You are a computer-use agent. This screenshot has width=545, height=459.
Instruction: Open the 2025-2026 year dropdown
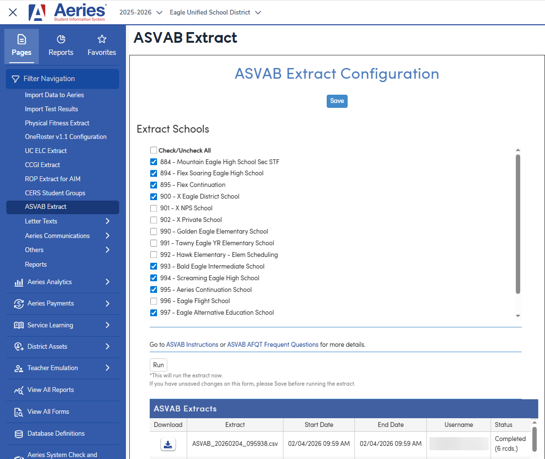point(141,13)
